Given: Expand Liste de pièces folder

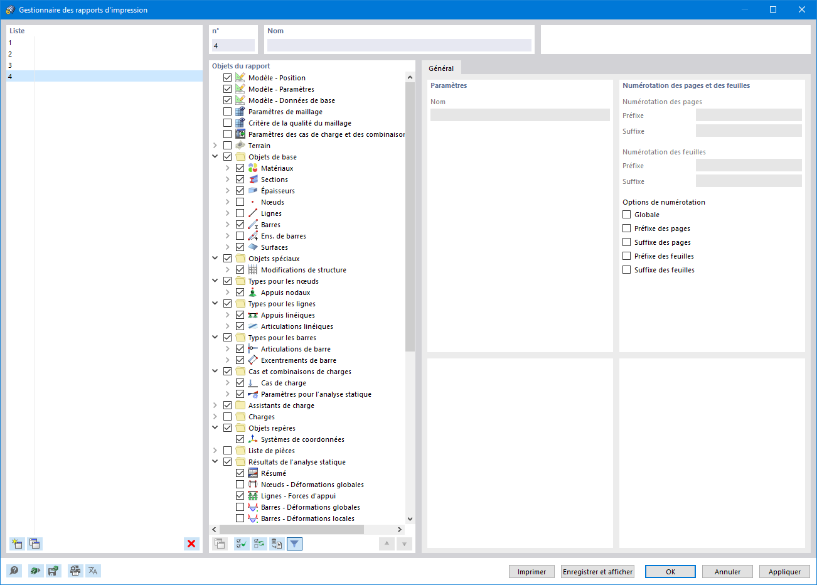Looking at the screenshot, I should click(x=215, y=451).
